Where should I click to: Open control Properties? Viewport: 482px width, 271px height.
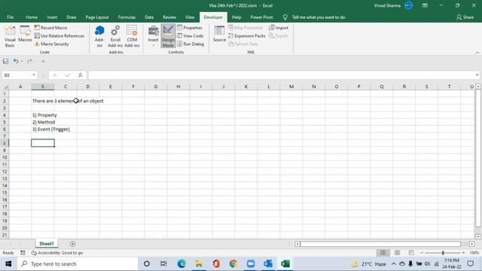click(190, 28)
